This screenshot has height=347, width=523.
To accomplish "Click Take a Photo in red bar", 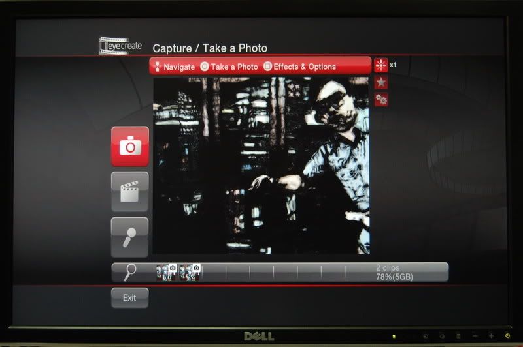I will [229, 67].
